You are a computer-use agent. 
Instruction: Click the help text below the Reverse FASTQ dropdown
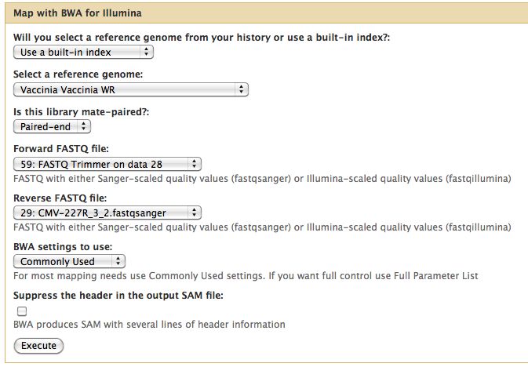[x=262, y=227]
